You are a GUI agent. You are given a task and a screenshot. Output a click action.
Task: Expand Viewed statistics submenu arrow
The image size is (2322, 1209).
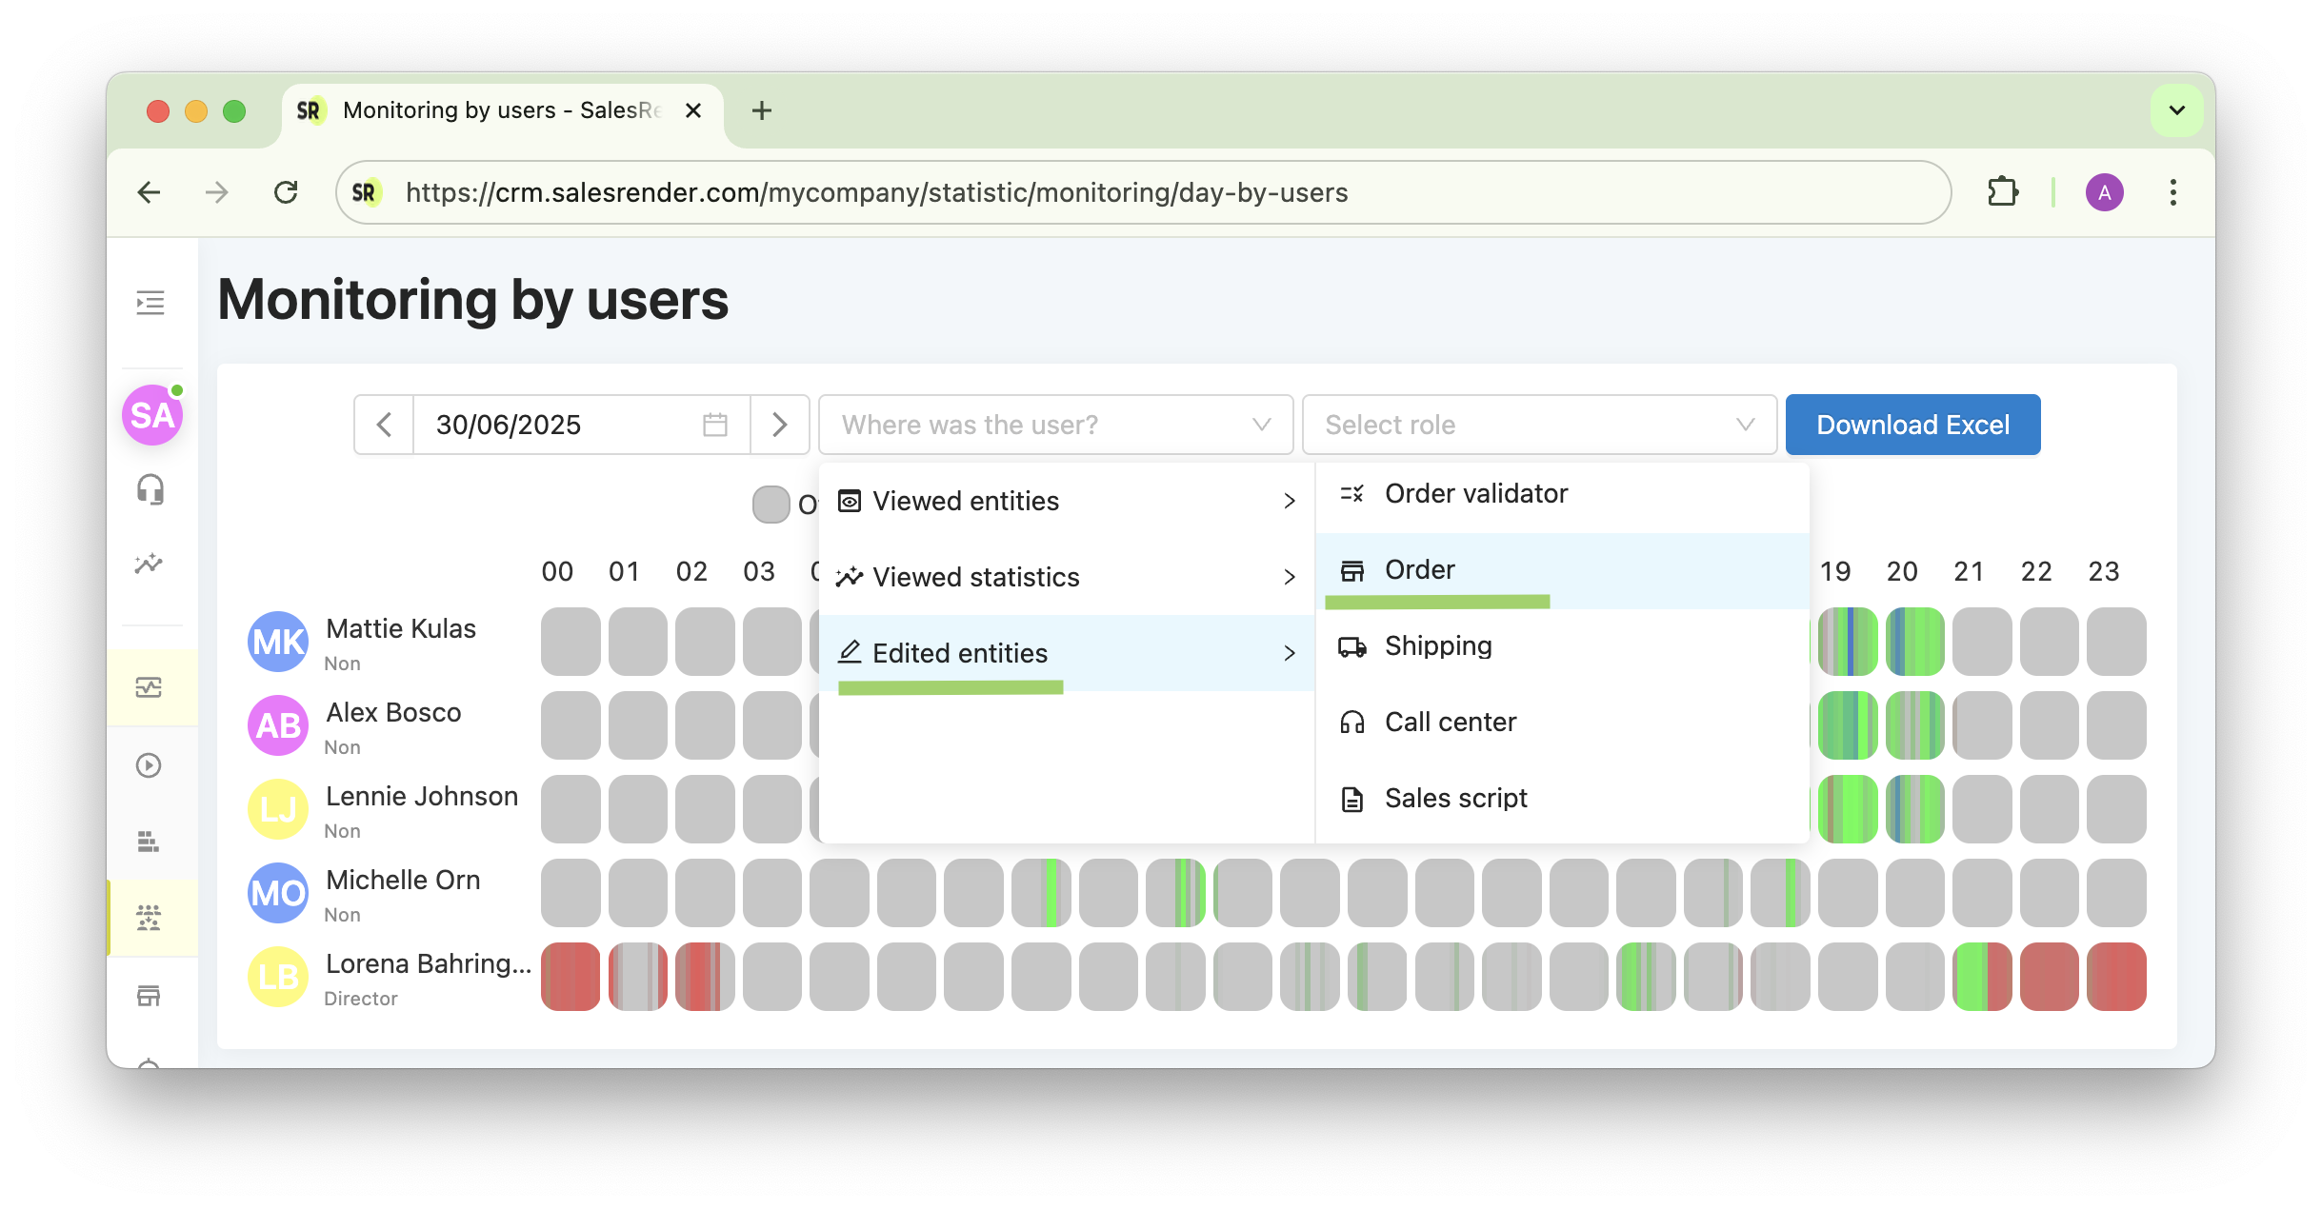click(x=1290, y=577)
